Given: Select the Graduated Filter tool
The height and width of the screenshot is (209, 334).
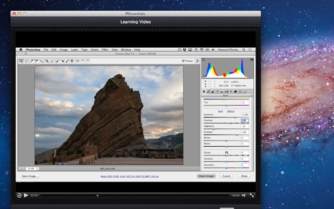Looking at the screenshot, I should pyautogui.click(x=72, y=61).
